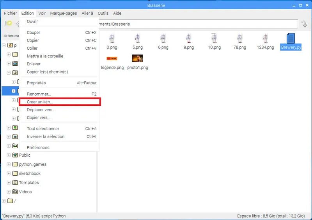Expand the sketchbook tree node
The width and height of the screenshot is (312, 220).
tap(9, 173)
